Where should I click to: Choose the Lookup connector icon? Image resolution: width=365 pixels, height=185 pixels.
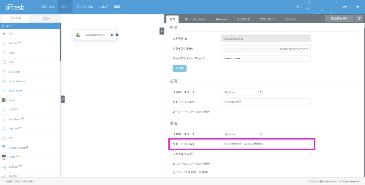(x=4, y=167)
